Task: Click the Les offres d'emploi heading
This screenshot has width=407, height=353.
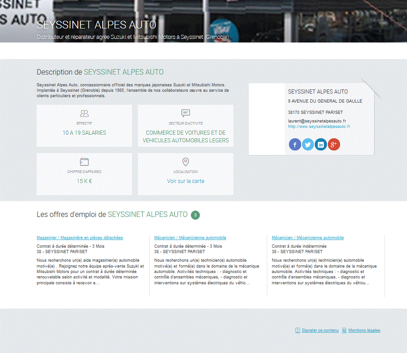Action: pos(112,215)
